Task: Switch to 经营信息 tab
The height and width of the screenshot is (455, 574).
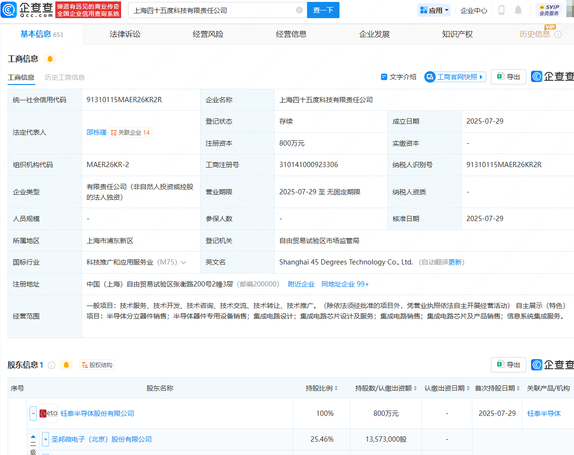Action: pyautogui.click(x=291, y=34)
